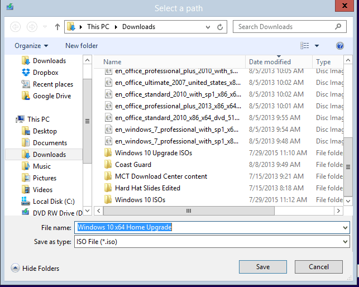Viewport: 359px width, 287px height.
Task: Click the Save button
Action: (263, 267)
